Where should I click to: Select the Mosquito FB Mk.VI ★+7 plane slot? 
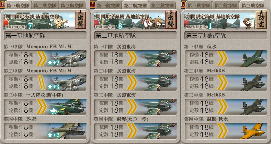45,59
